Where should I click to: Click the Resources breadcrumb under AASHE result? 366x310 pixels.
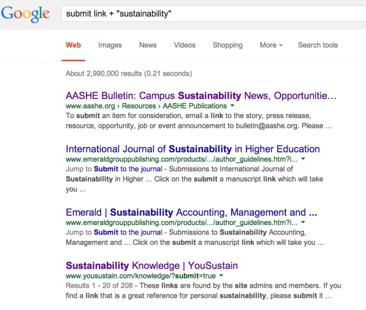(139, 106)
